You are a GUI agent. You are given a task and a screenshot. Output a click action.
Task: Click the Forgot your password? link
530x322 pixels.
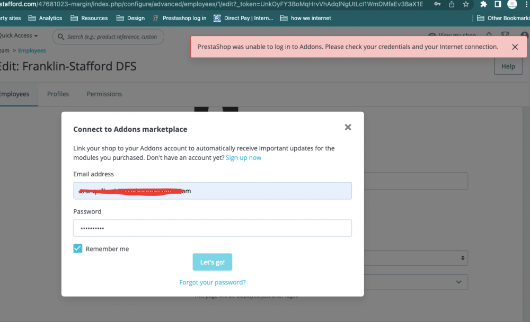[x=213, y=282]
